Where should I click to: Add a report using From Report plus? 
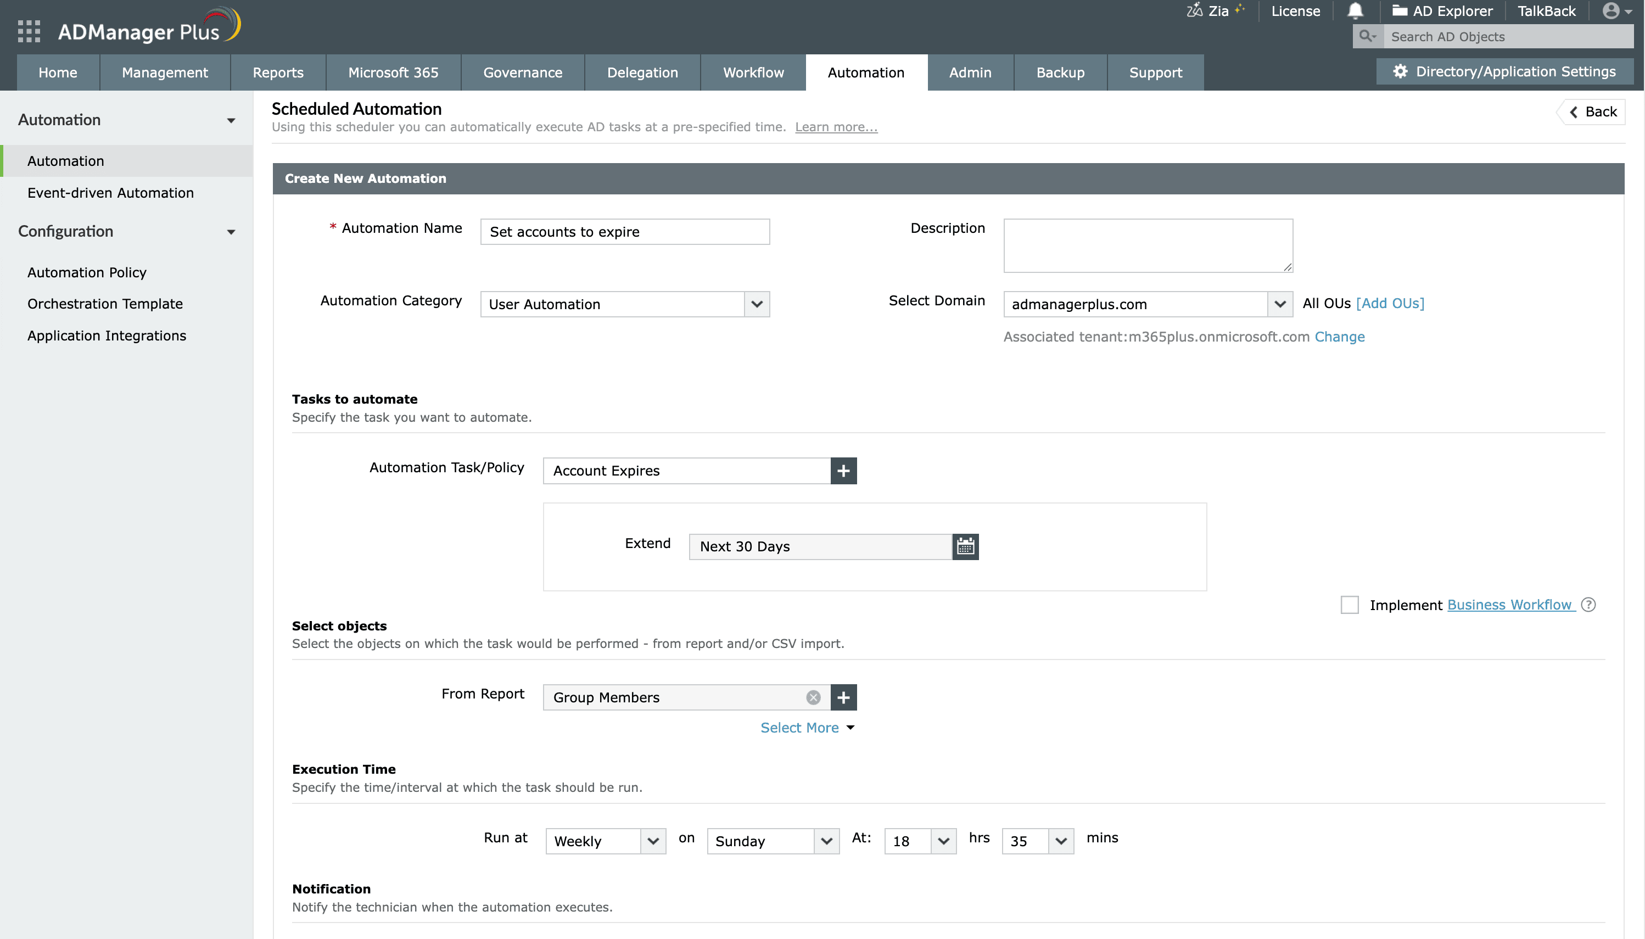point(843,697)
